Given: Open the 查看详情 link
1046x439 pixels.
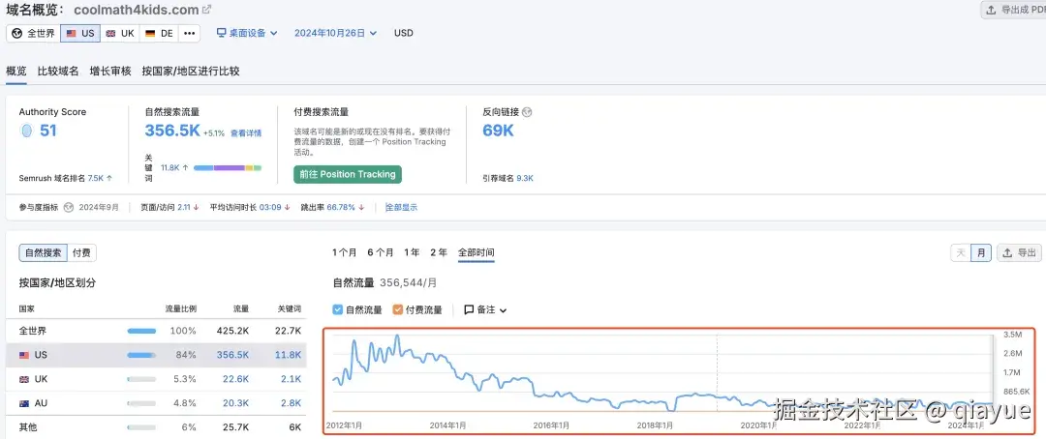Looking at the screenshot, I should (246, 133).
